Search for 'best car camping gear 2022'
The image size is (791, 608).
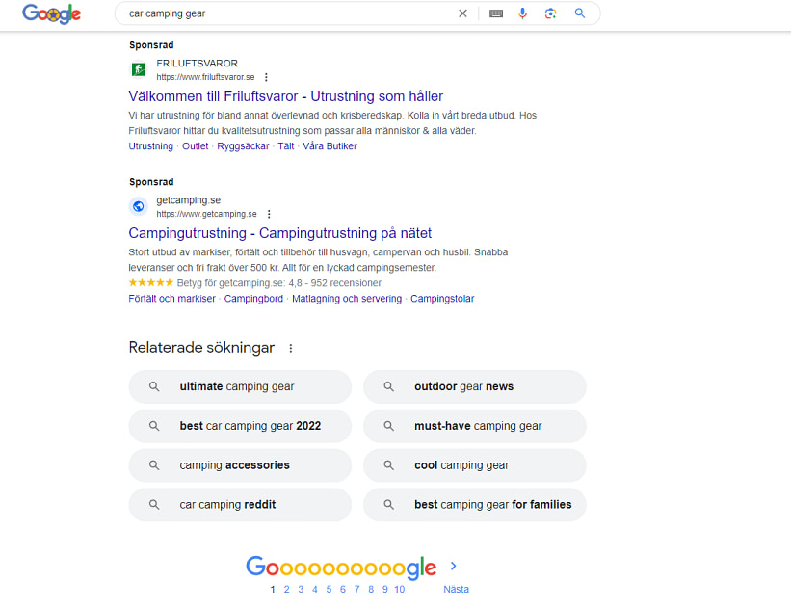240,426
